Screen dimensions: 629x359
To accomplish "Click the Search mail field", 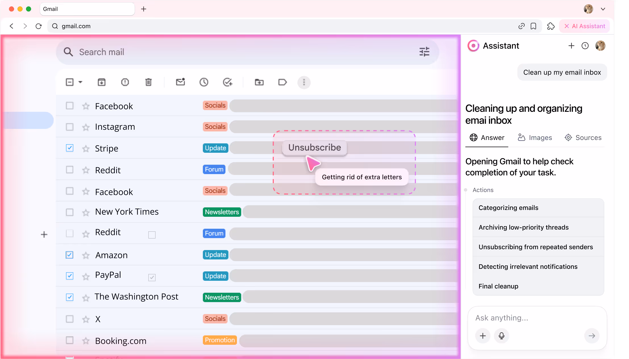I will (247, 52).
